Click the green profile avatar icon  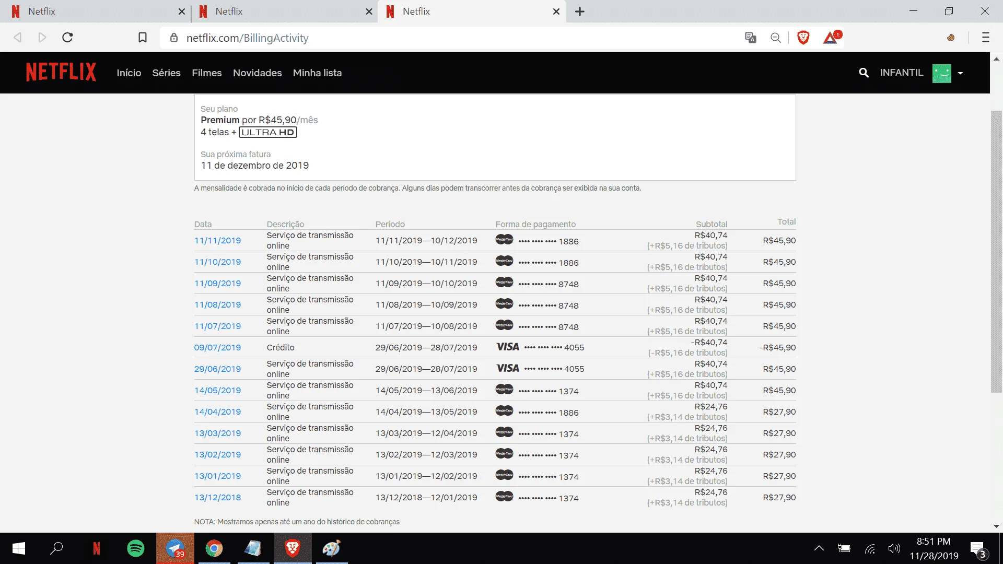point(942,73)
